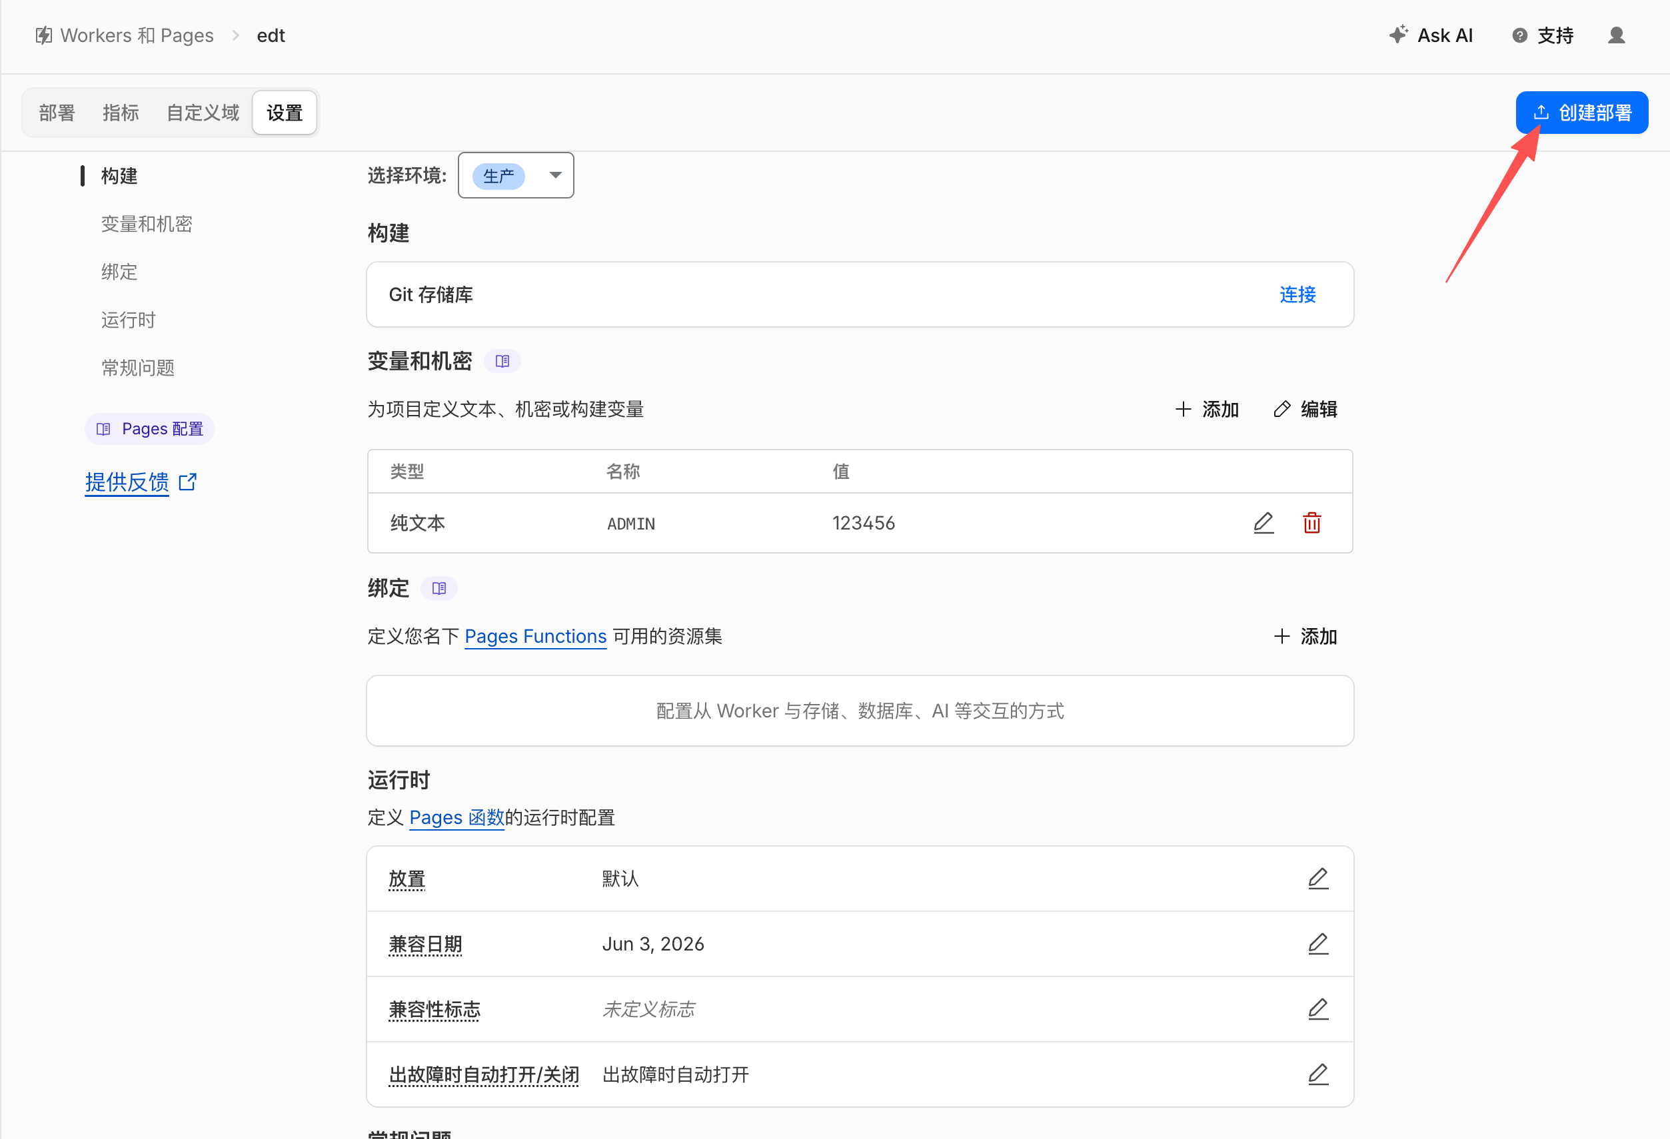Edit the 兼容性标志 row pencil icon

coord(1318,1009)
